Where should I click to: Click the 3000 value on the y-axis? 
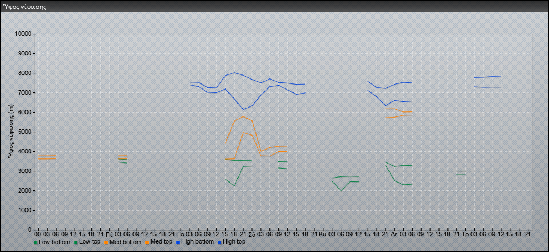(x=25, y=171)
